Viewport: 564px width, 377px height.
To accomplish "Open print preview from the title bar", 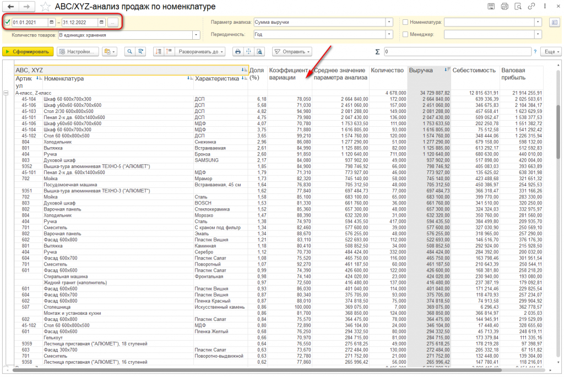I will (518, 7).
